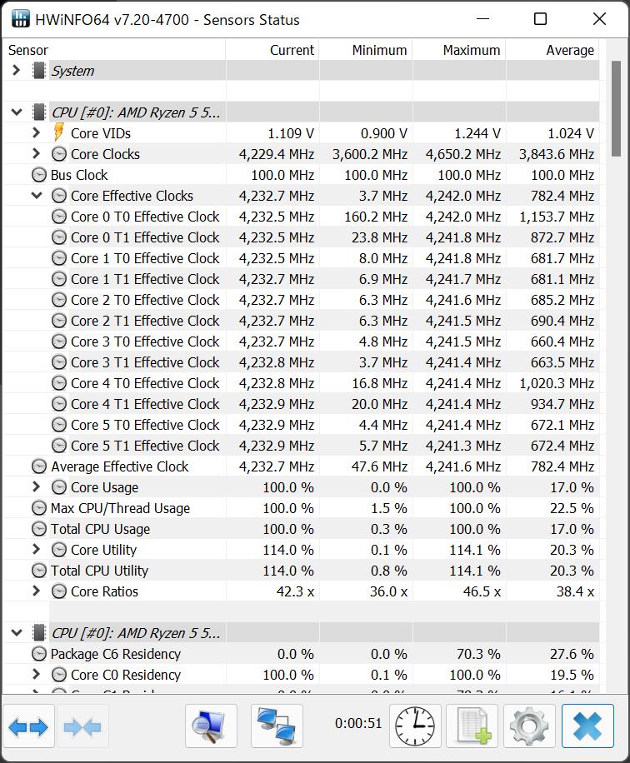The width and height of the screenshot is (630, 763).
Task: Expand the Core Usage group
Action: [35, 486]
